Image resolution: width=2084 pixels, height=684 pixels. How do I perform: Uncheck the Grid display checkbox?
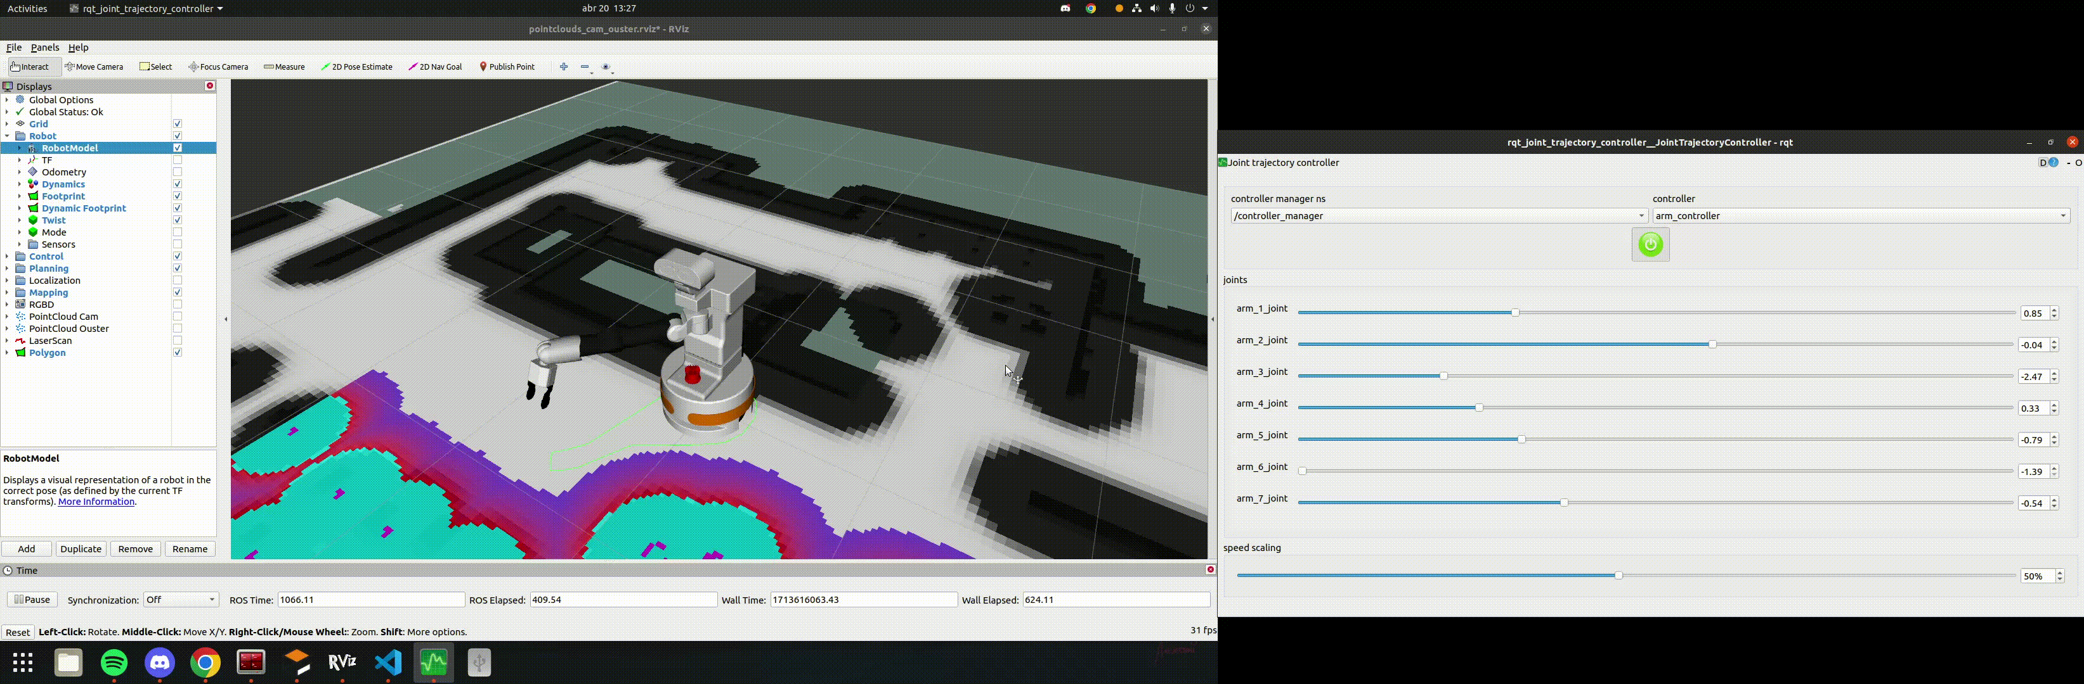(x=177, y=124)
